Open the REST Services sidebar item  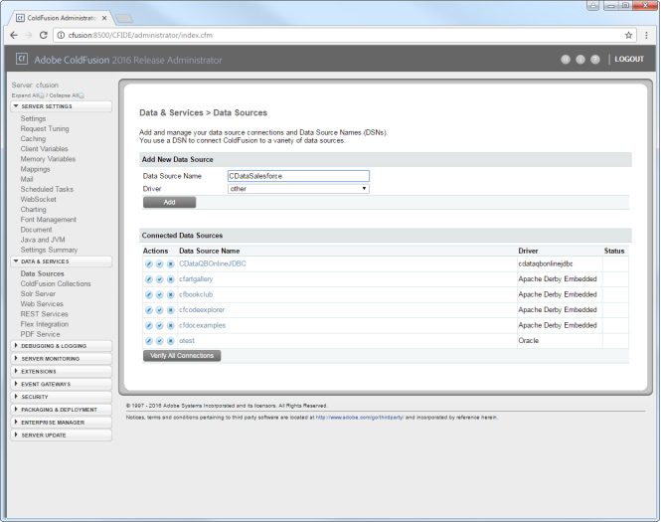point(45,314)
